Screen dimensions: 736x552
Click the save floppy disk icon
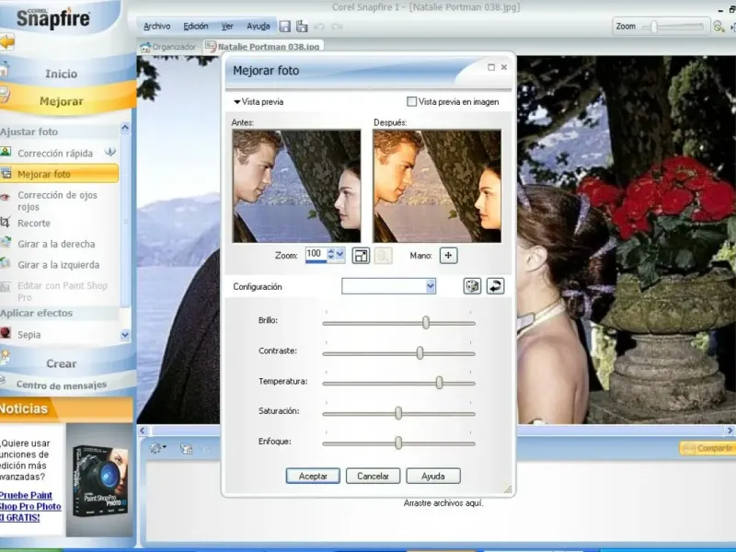click(x=285, y=27)
